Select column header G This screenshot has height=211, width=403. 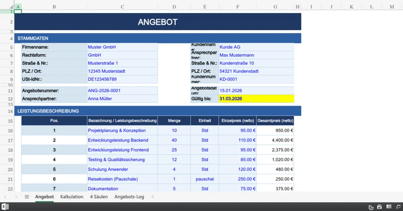tap(275, 7)
